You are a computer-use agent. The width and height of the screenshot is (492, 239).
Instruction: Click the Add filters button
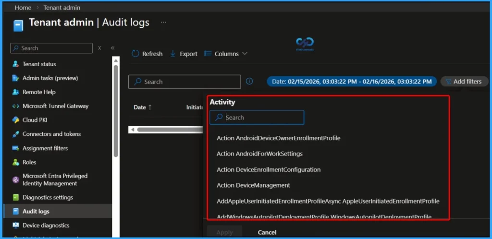(465, 82)
